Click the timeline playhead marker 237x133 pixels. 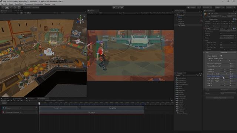coord(39,103)
